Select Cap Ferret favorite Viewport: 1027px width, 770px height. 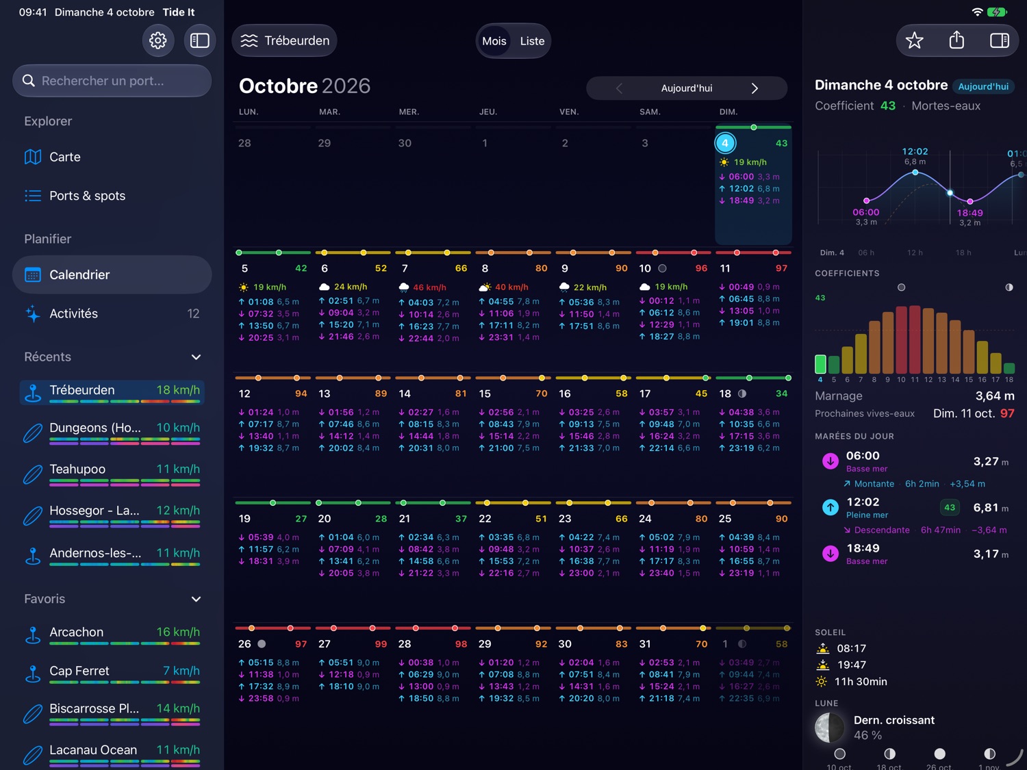[112, 673]
